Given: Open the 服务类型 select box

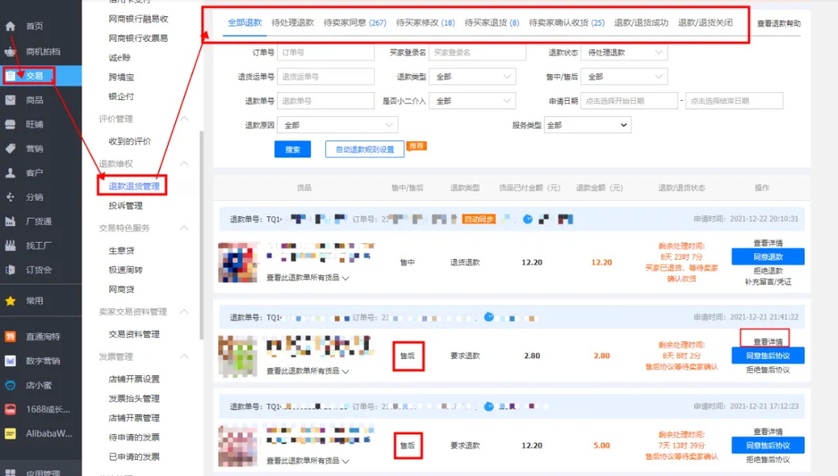Looking at the screenshot, I should (x=587, y=125).
